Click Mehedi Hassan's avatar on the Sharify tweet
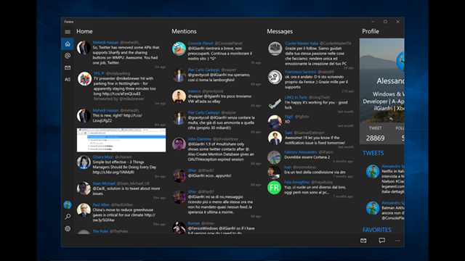 tap(84, 48)
